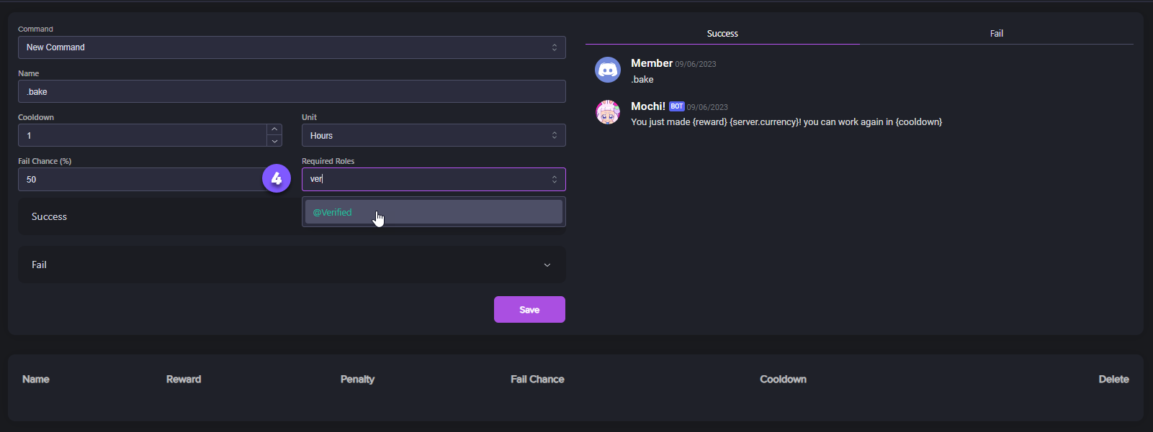Decrease Cooldown value with down arrow
The image size is (1153, 432).
point(274,141)
